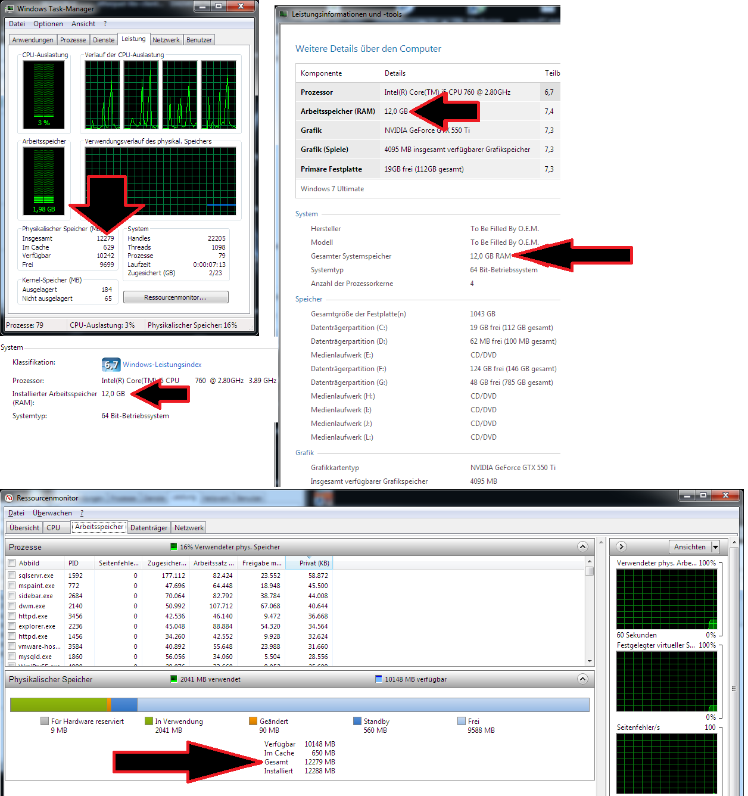Collapse the Prozesse section

pyautogui.click(x=582, y=546)
